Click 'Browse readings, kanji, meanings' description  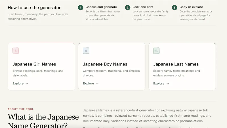point(38,73)
